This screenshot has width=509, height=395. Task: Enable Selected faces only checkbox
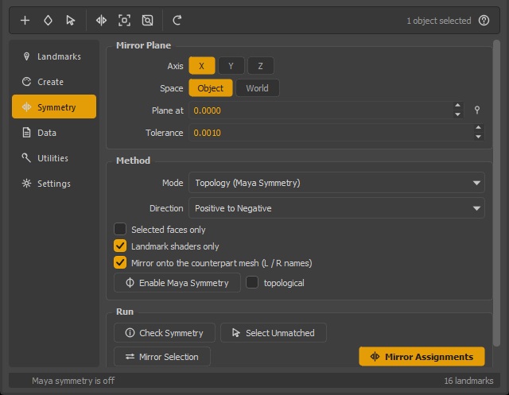pyautogui.click(x=120, y=229)
